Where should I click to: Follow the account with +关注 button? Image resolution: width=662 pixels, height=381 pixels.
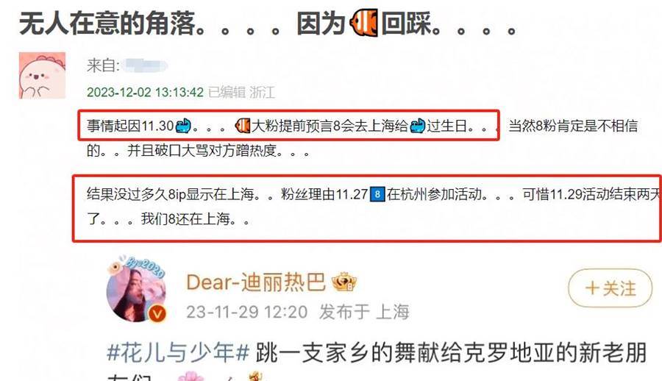click(610, 288)
